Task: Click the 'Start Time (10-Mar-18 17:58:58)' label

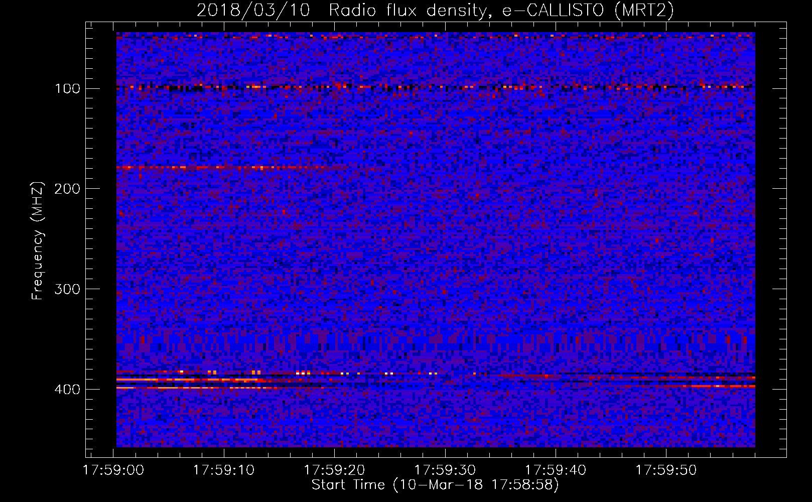Action: [435, 485]
